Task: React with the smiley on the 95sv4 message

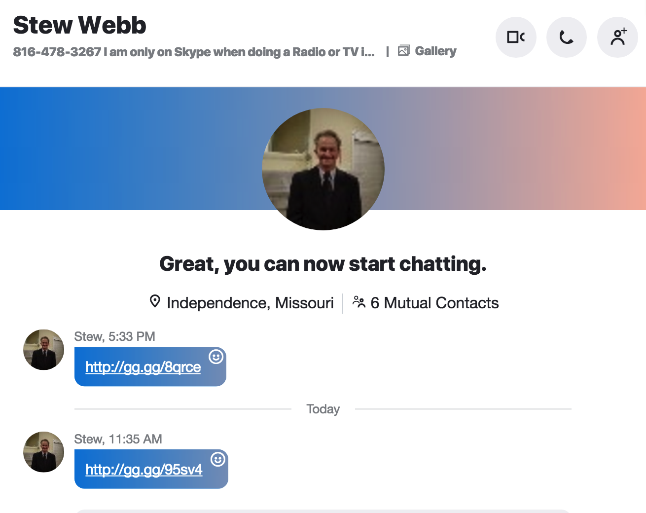Action: 218,459
